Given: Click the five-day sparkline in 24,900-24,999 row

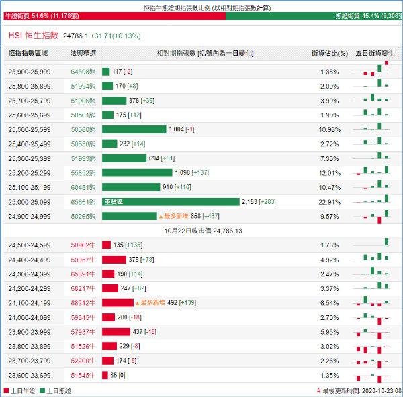Looking at the screenshot, I should tap(372, 217).
